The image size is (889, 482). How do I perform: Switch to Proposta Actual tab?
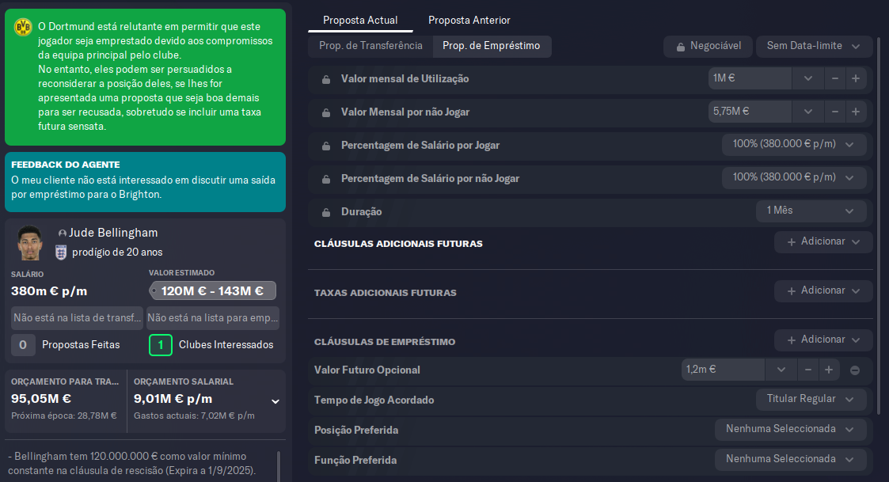[x=360, y=21]
